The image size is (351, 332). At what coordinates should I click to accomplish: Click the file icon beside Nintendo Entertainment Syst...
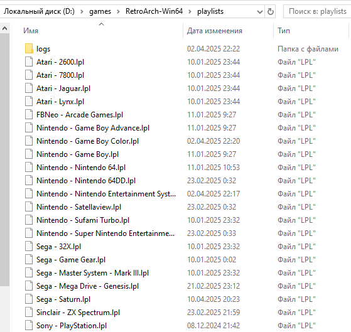[29, 194]
